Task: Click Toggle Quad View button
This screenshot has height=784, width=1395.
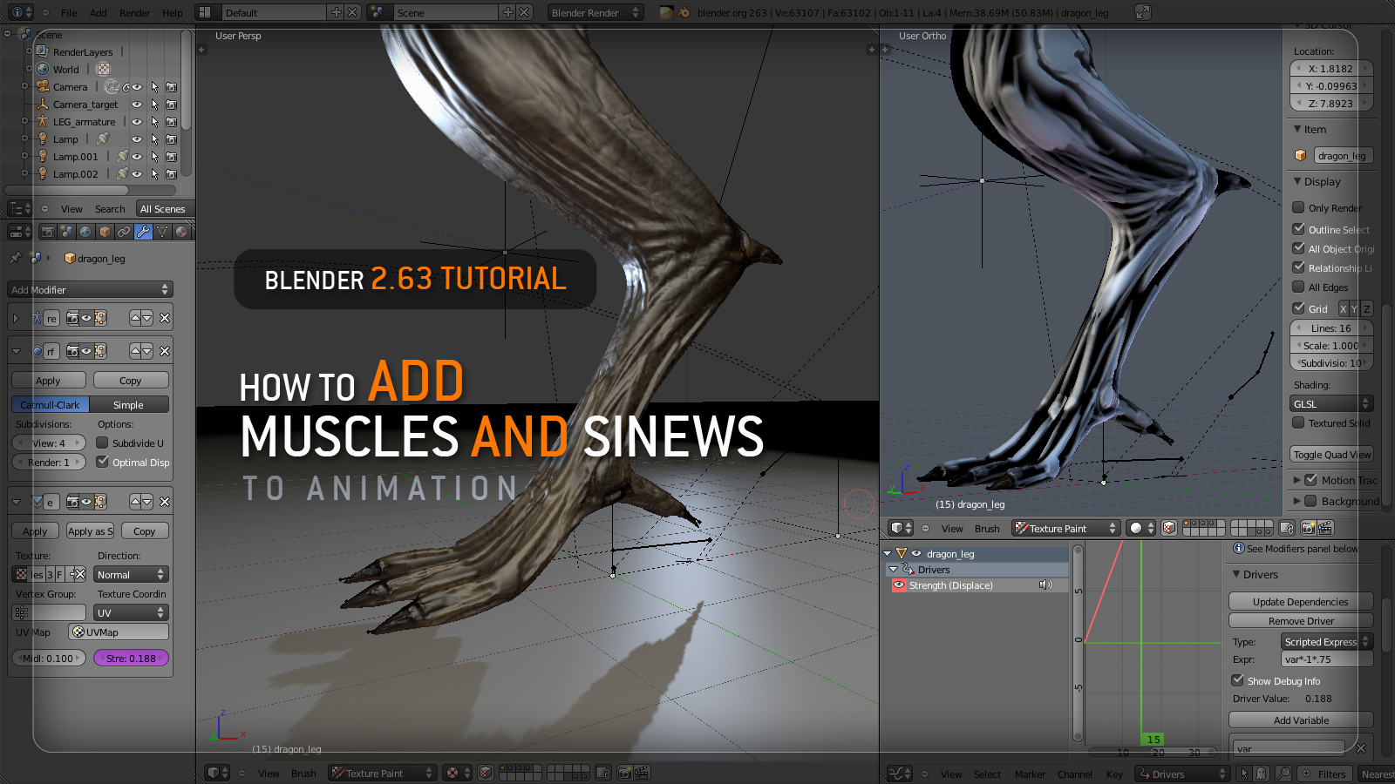Action: (x=1331, y=454)
